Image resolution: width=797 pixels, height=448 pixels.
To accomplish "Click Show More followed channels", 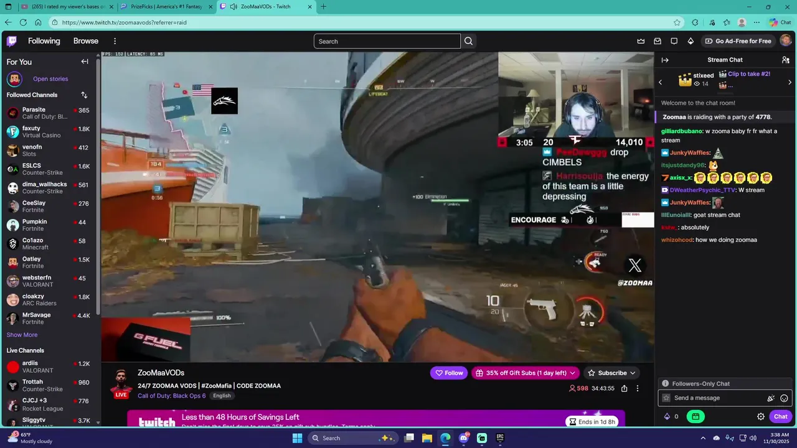I will point(22,335).
